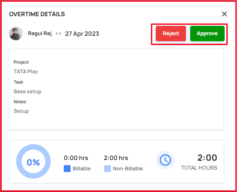Image resolution: width=237 pixels, height=192 pixels.
Task: Click the Billable legend label
Action: [82, 169]
